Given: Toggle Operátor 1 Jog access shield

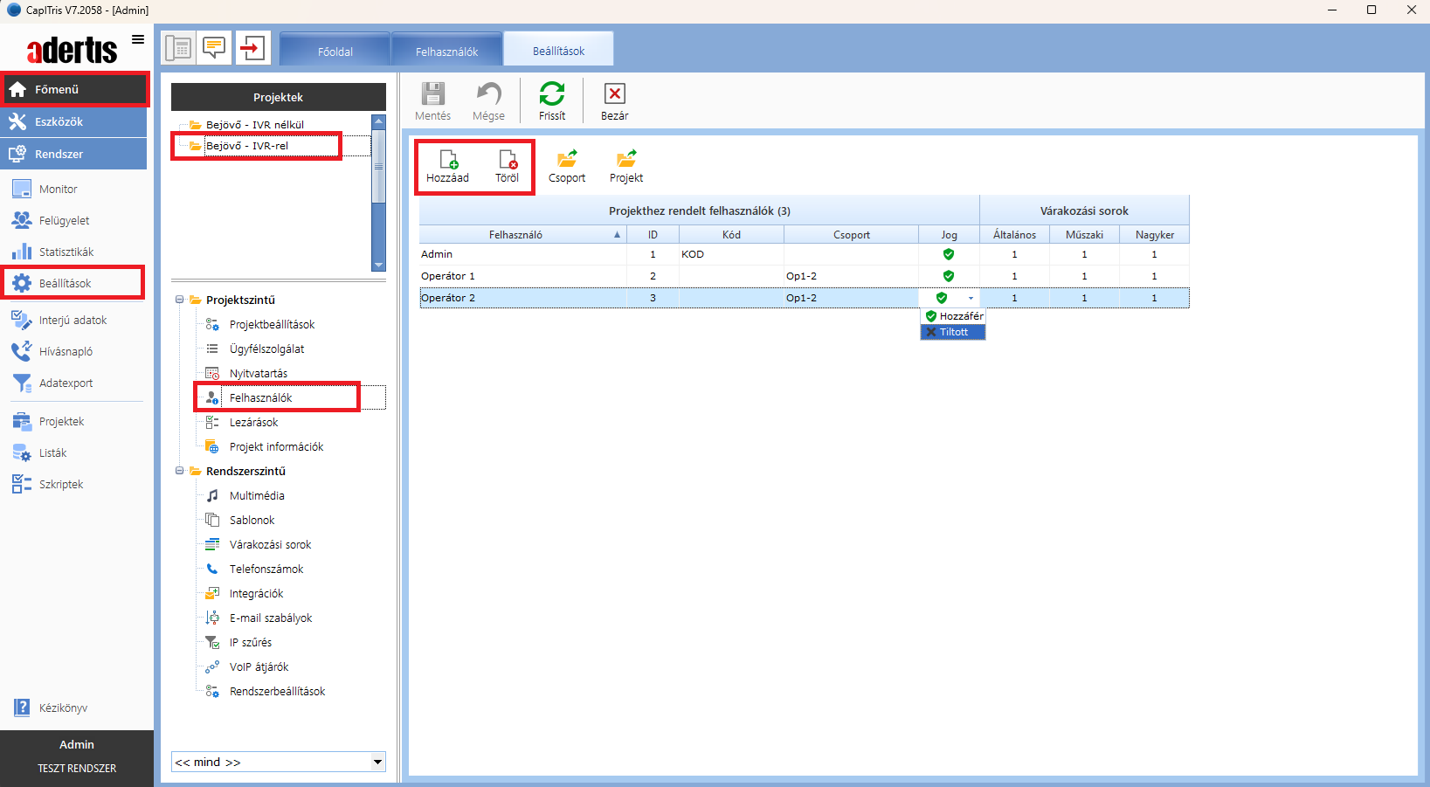Looking at the screenshot, I should point(949,276).
